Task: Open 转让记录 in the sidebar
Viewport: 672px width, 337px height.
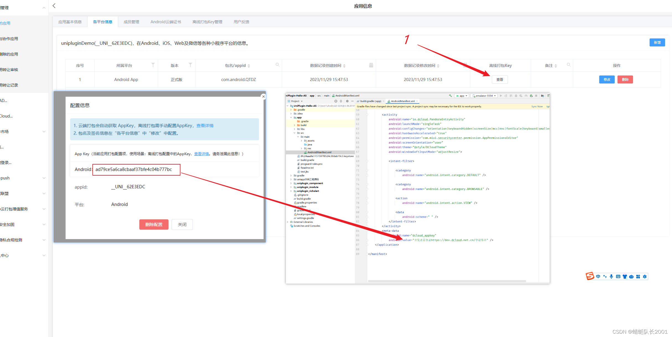Action: (9, 85)
